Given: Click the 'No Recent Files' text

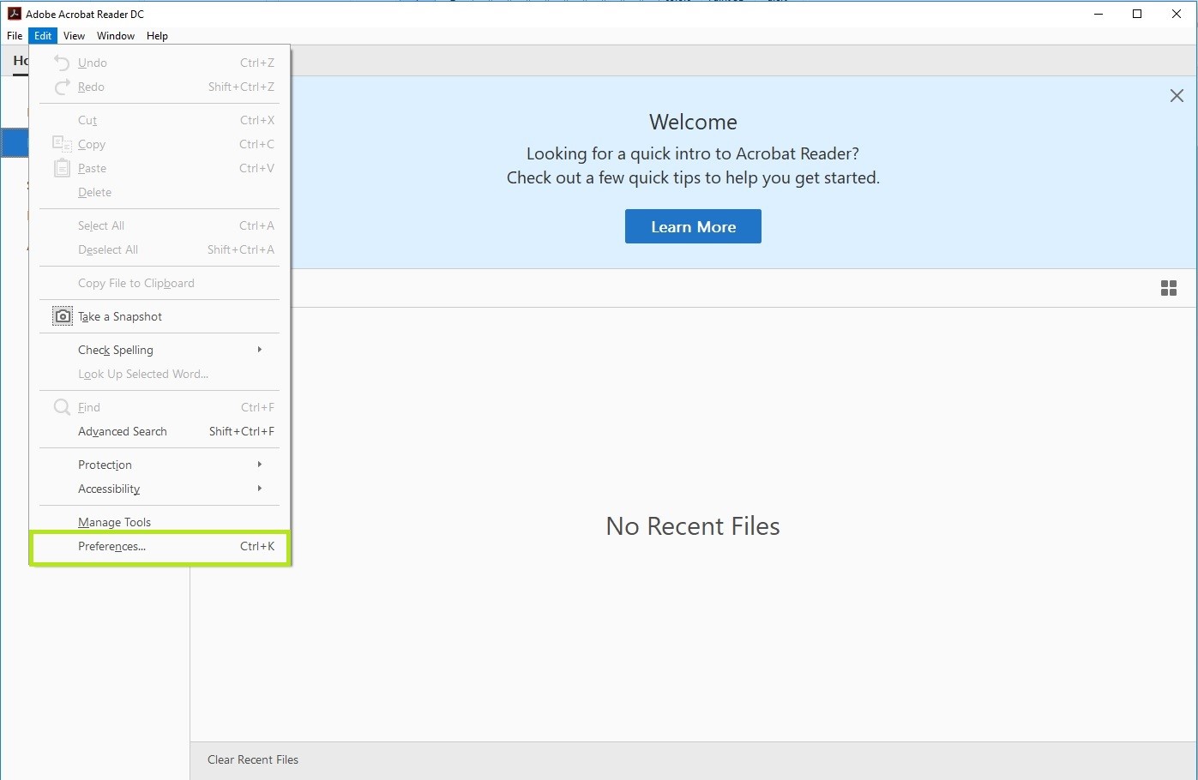Looking at the screenshot, I should 693,525.
